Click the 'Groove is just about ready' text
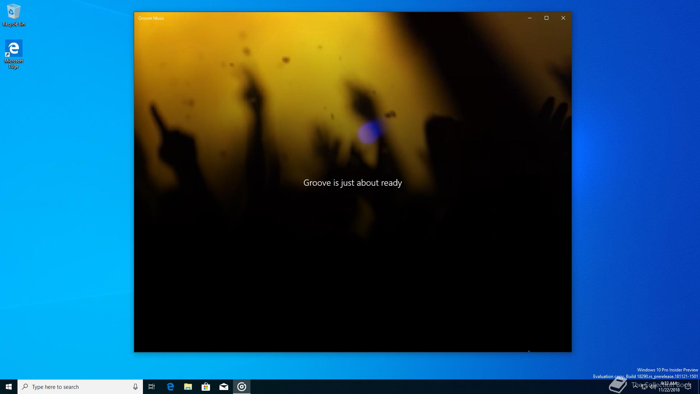This screenshot has height=394, width=700. pos(353,183)
